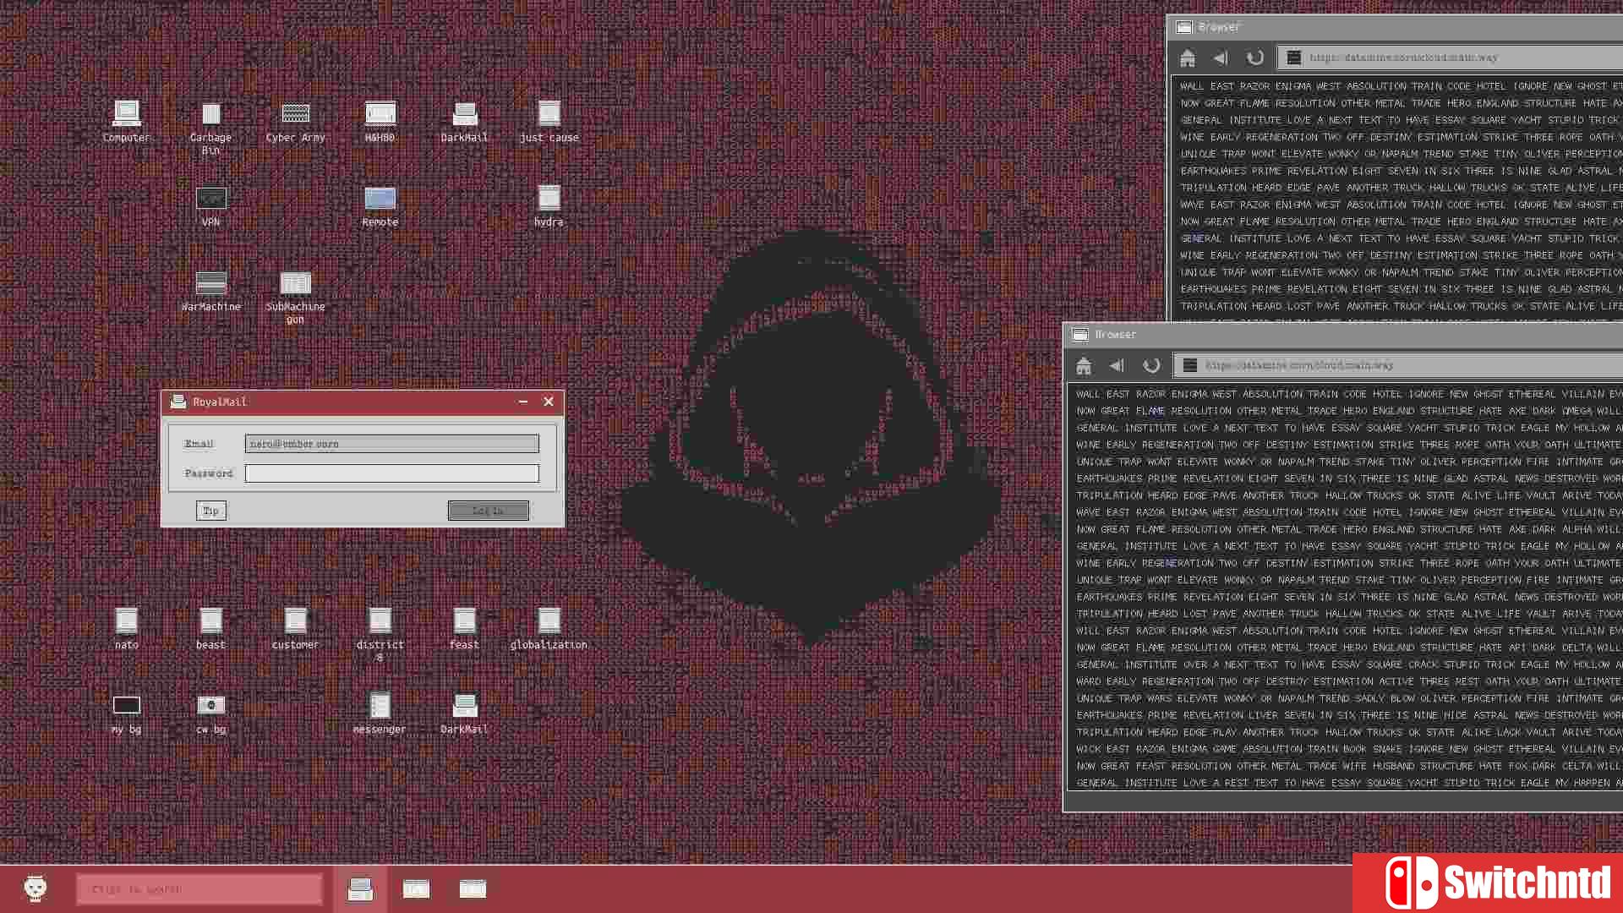The height and width of the screenshot is (913, 1623).
Task: Open the Garbage Bin icon
Action: [x=210, y=128]
